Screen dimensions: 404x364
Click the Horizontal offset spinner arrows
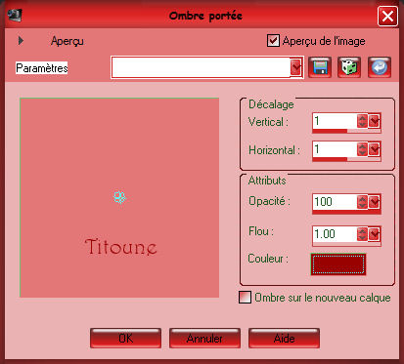pos(362,149)
